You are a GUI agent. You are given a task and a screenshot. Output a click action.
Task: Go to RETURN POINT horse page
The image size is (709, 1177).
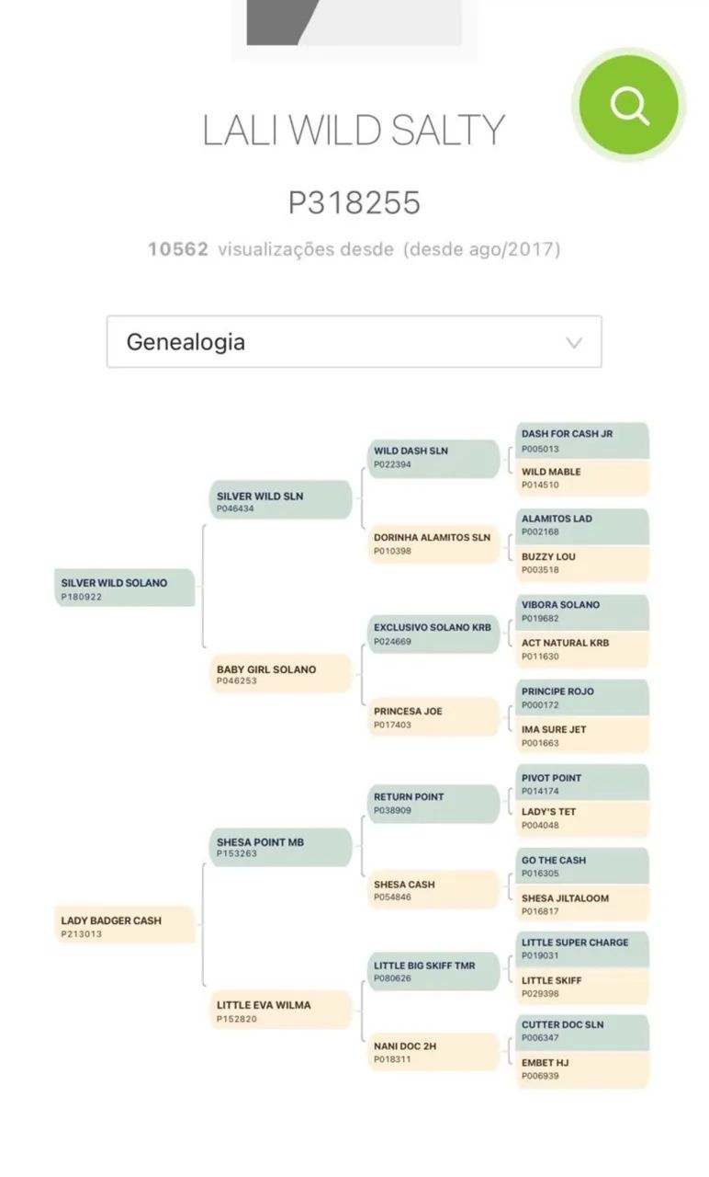[434, 803]
